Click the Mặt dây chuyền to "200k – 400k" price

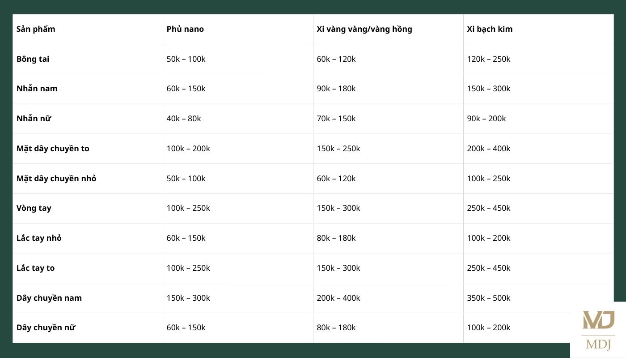pyautogui.click(x=489, y=149)
